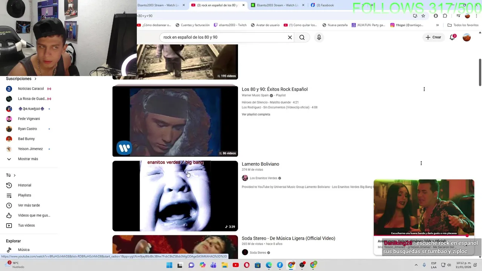482x271 pixels.
Task: Grab the page vertical scrollbar
Action: click(480, 72)
